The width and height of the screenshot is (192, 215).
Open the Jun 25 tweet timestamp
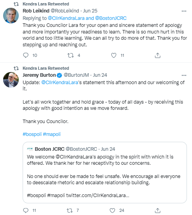pyautogui.click(x=90, y=11)
